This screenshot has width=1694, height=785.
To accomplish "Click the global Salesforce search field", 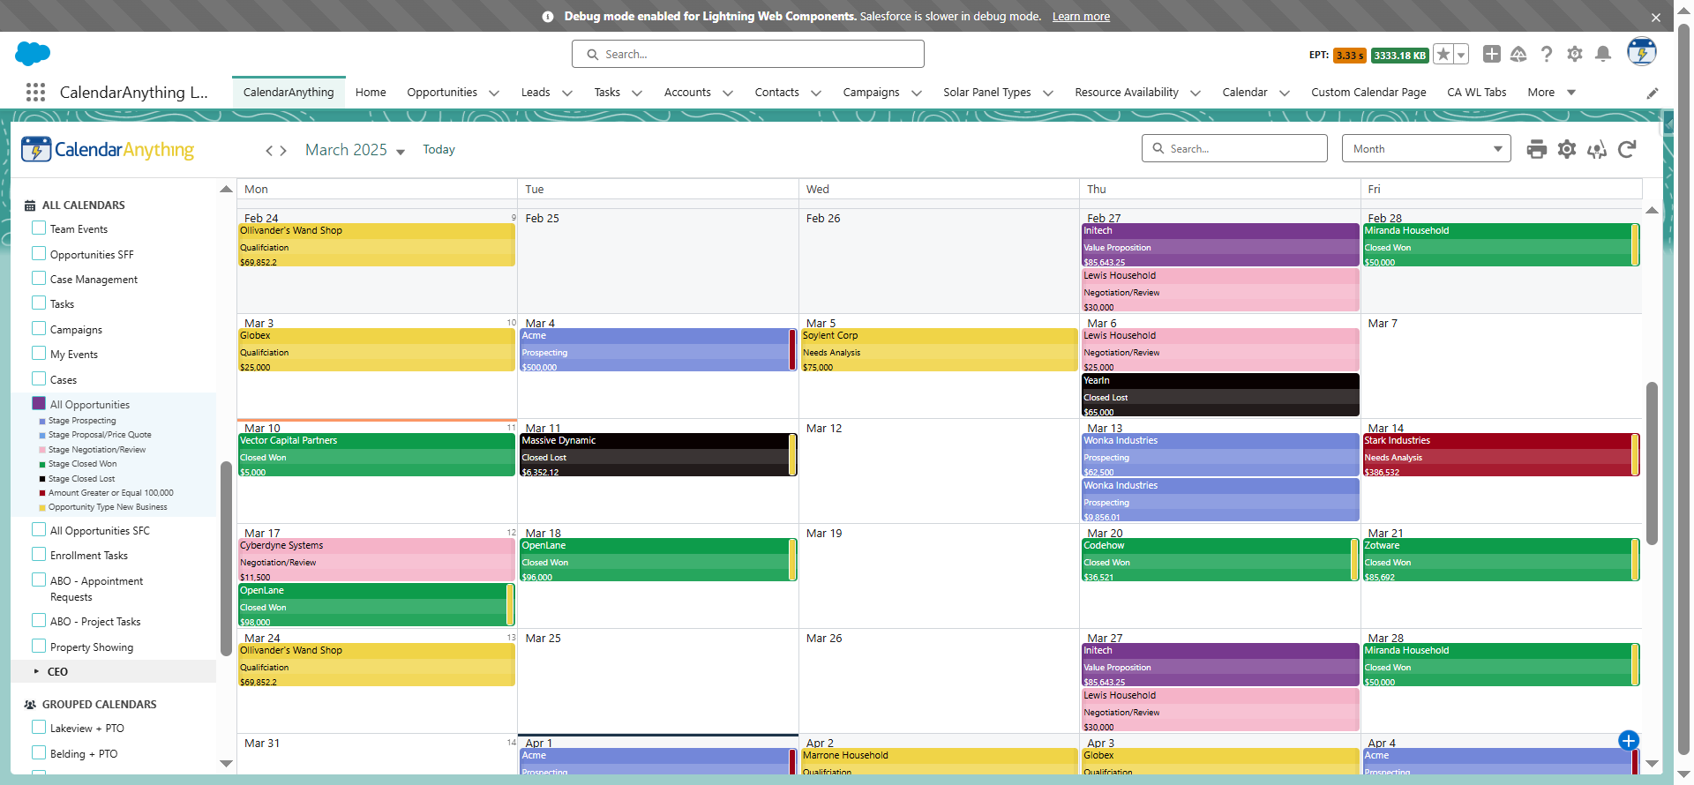I will tap(748, 54).
